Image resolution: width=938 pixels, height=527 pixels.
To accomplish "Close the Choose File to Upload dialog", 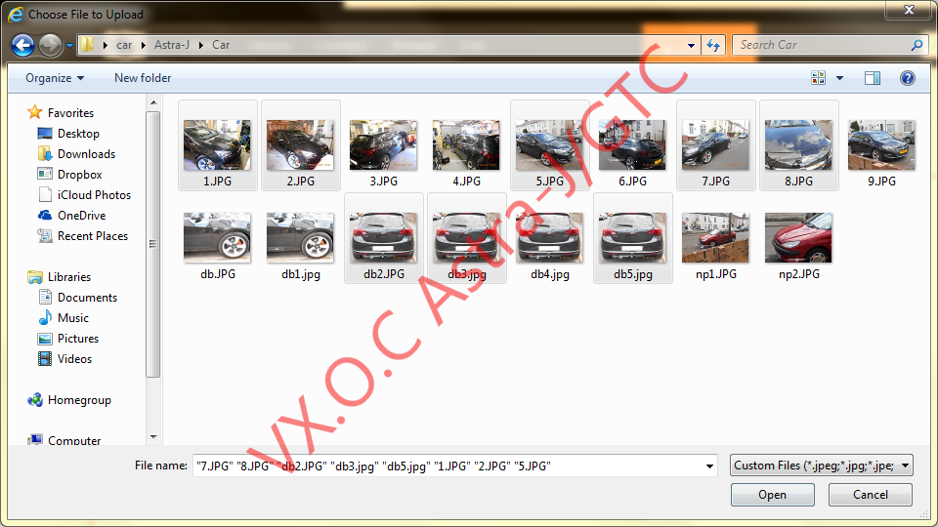I will [909, 10].
